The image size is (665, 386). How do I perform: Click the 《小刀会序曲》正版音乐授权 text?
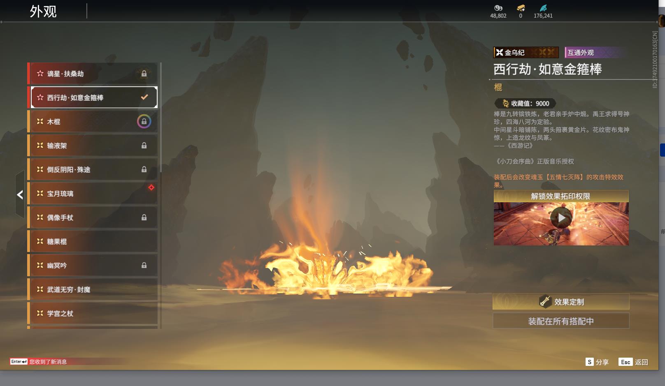pyautogui.click(x=534, y=161)
